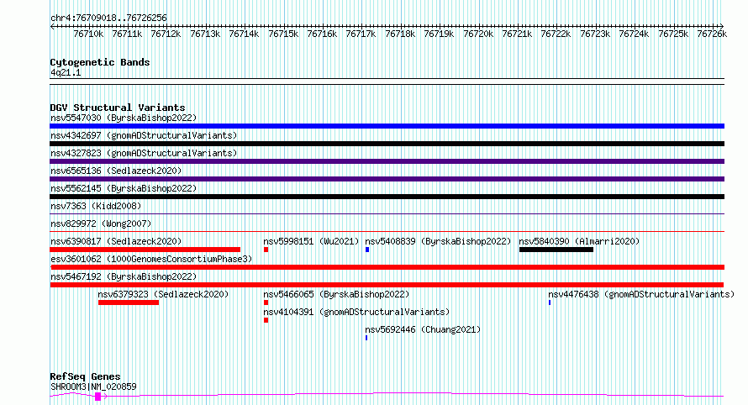Click nsv6565136 (Sedlazeck2020) label
This screenshot has height=405, width=748.
(116, 171)
